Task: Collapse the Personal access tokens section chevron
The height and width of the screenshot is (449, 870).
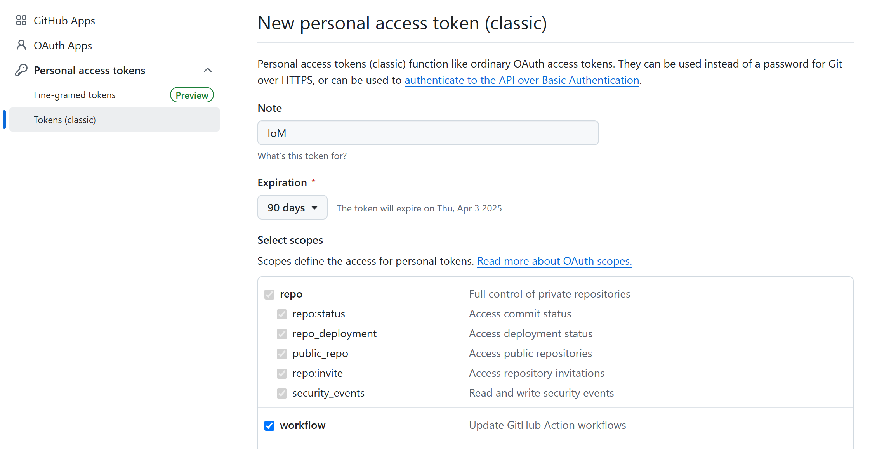Action: (208, 70)
